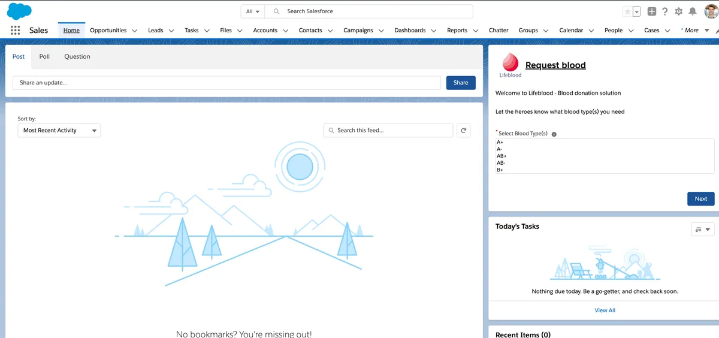Click the Select Blood Type info icon

554,134
